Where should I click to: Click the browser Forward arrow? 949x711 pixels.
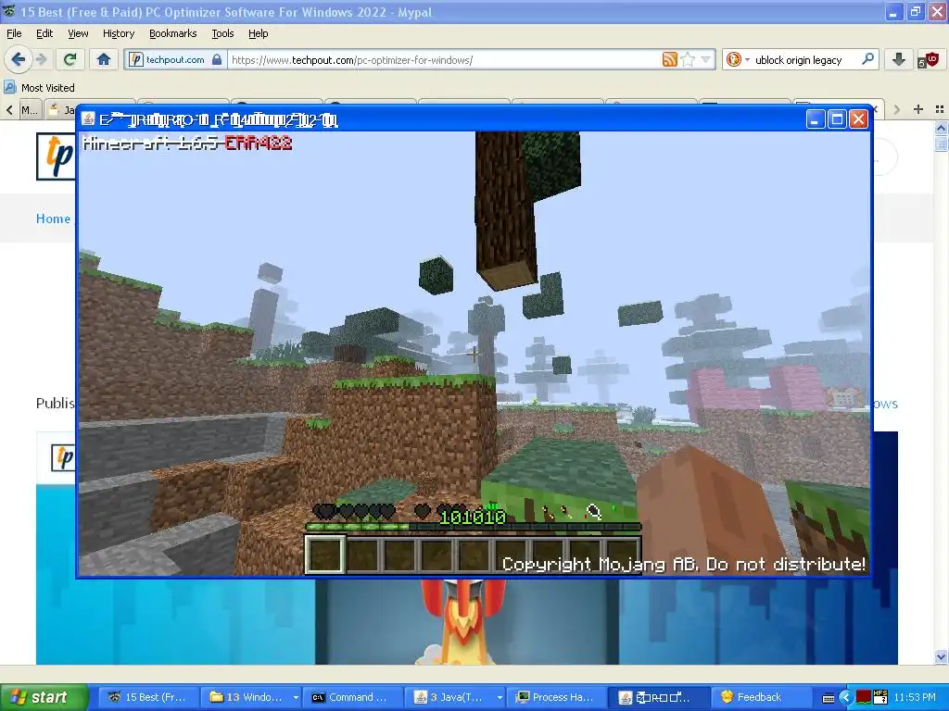tap(41, 59)
